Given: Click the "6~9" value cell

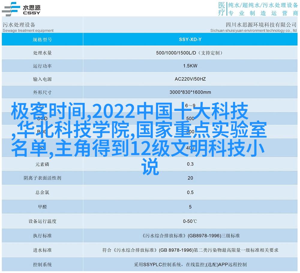Looking at the screenshot, I should (190, 105).
